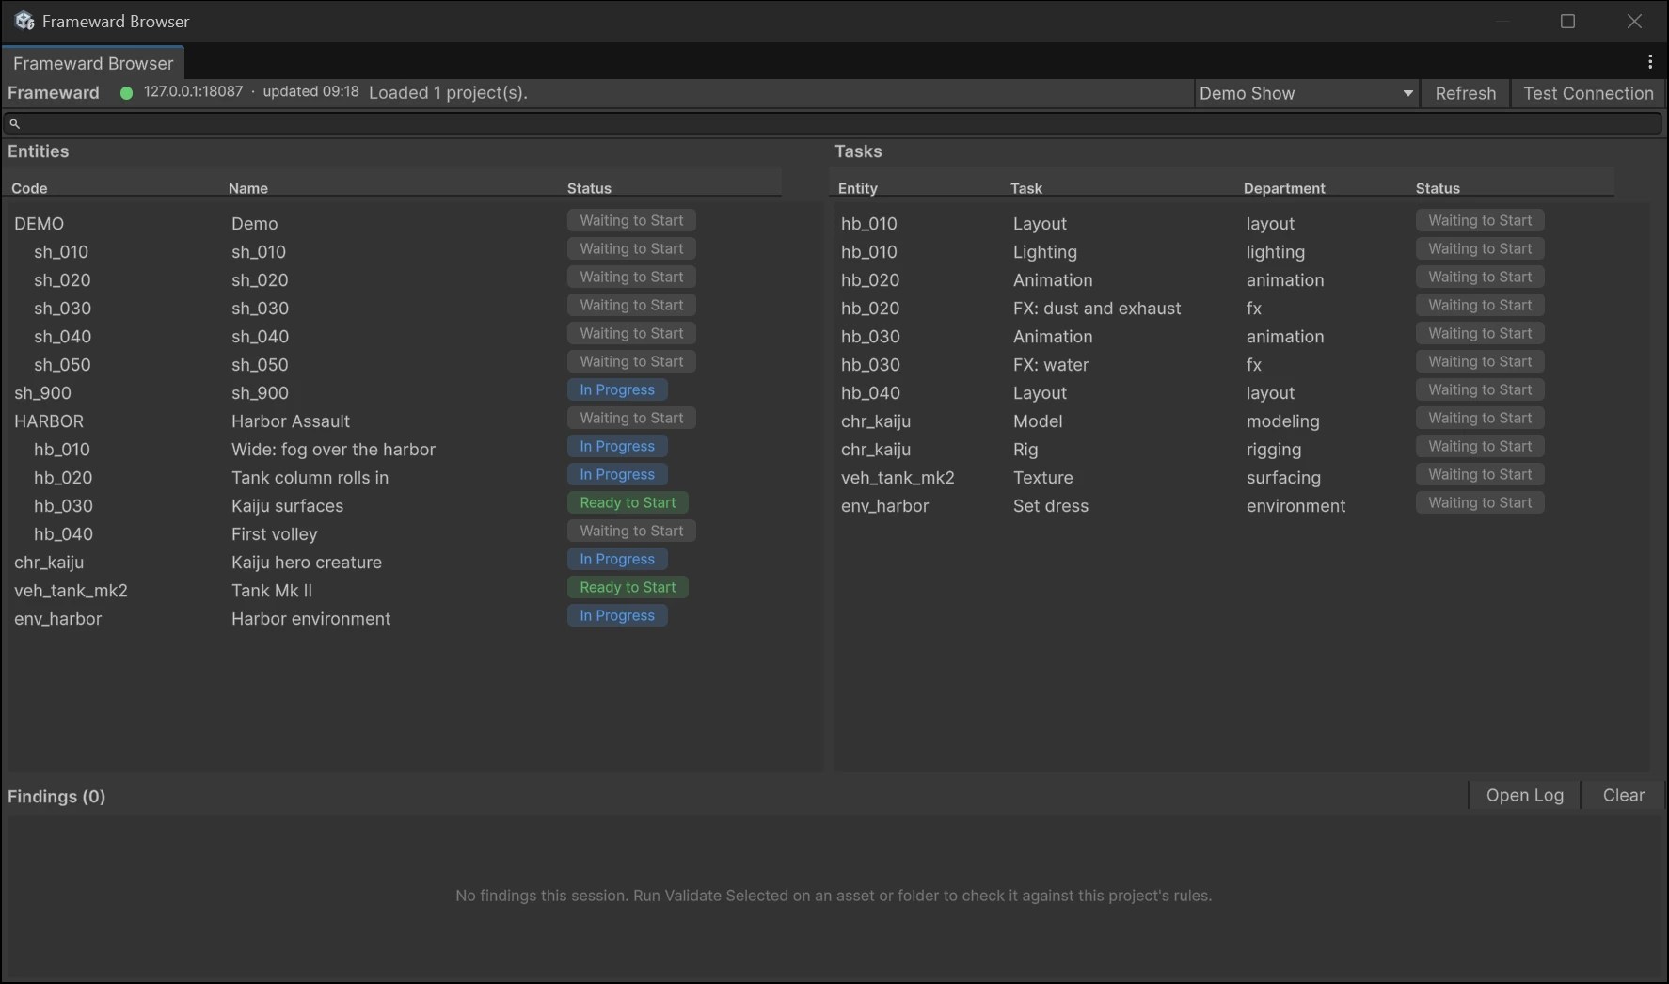Viewport: 1669px width, 984px height.
Task: Click In Progress badge on sh_900 row
Action: tap(617, 389)
